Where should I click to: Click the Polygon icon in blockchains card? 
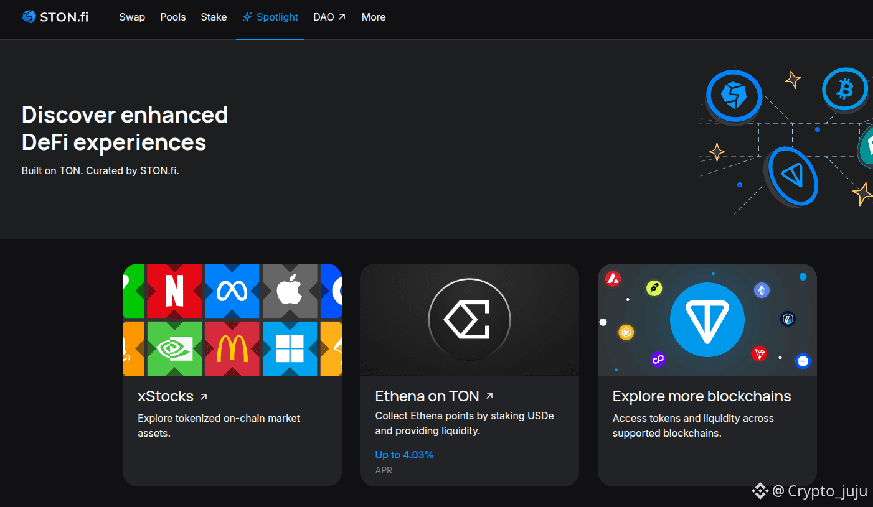[x=658, y=359]
